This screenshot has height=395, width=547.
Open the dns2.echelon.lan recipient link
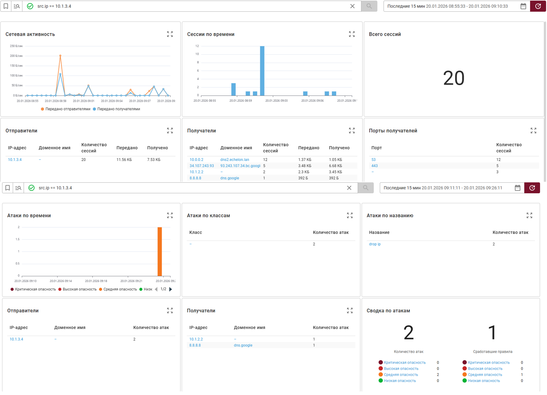(x=235, y=160)
